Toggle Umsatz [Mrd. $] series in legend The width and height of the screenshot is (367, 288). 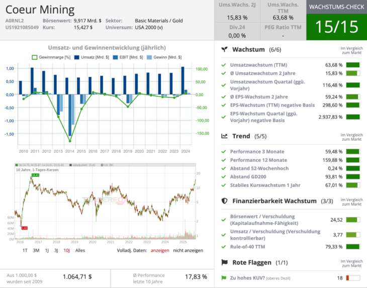[91, 57]
